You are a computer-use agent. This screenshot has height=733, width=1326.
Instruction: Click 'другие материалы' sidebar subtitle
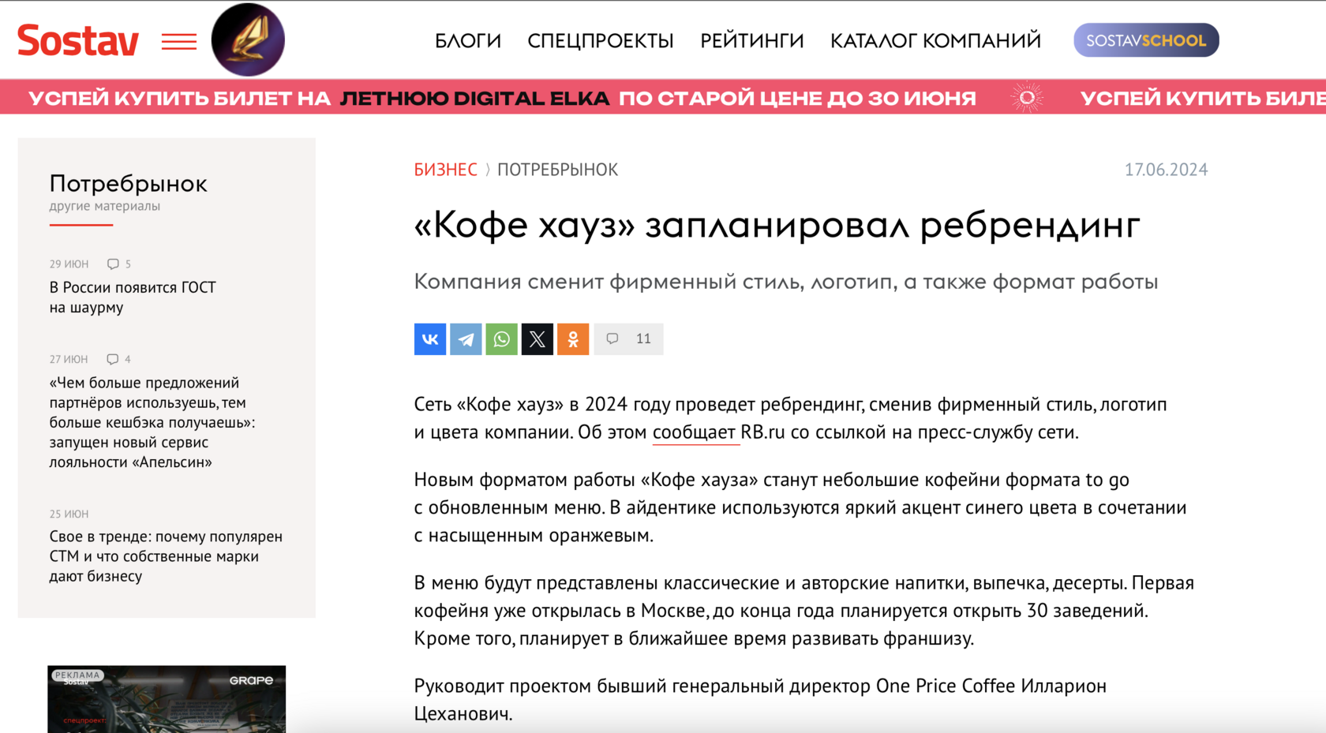click(x=105, y=206)
